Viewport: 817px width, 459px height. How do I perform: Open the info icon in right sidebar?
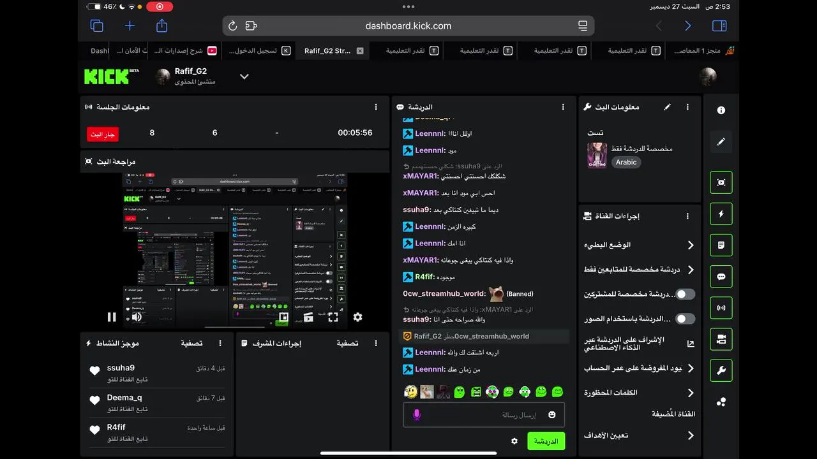pyautogui.click(x=721, y=110)
